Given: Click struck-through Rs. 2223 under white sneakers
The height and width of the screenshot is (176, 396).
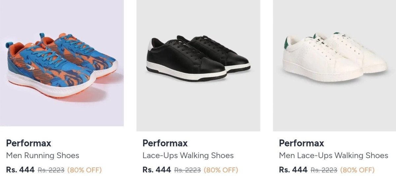Looking at the screenshot, I should point(324,170).
